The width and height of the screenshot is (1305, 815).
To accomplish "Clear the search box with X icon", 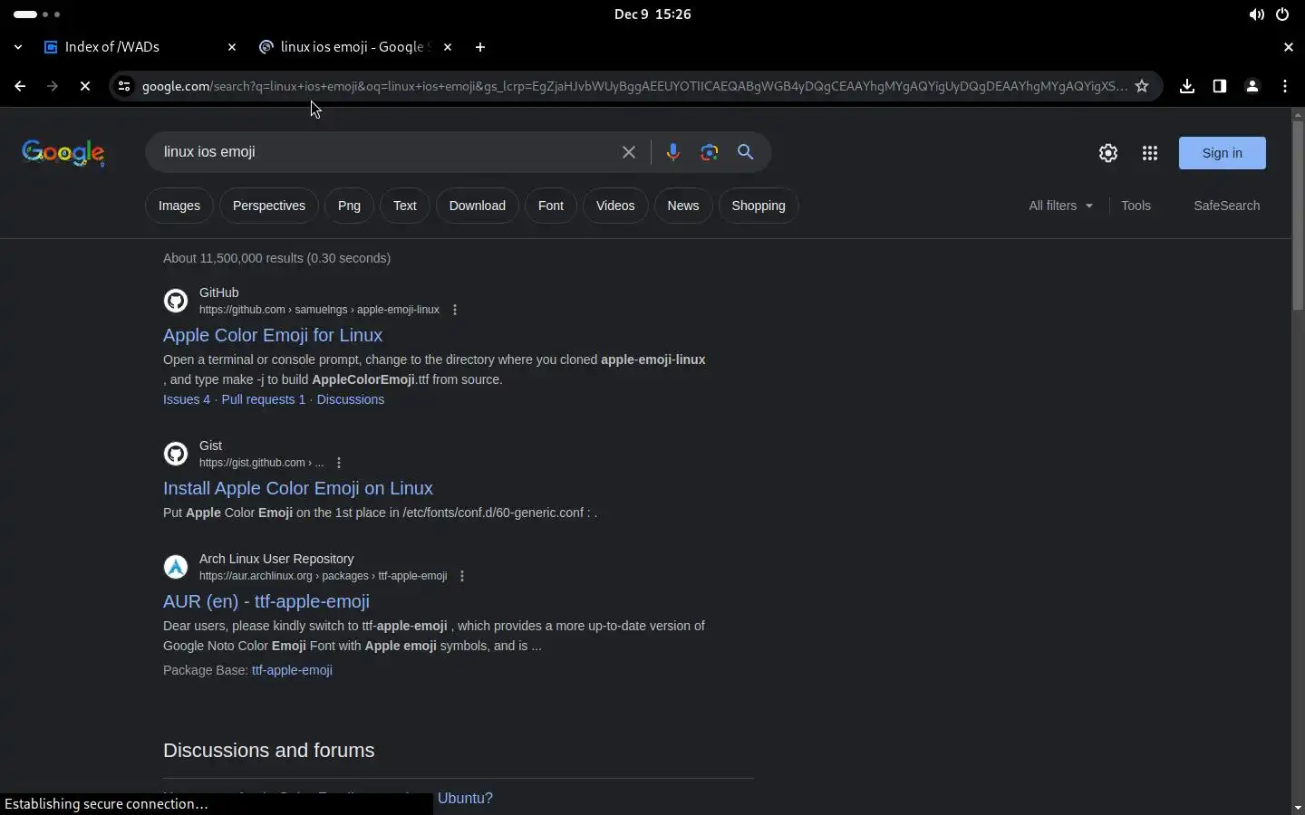I will point(629,152).
